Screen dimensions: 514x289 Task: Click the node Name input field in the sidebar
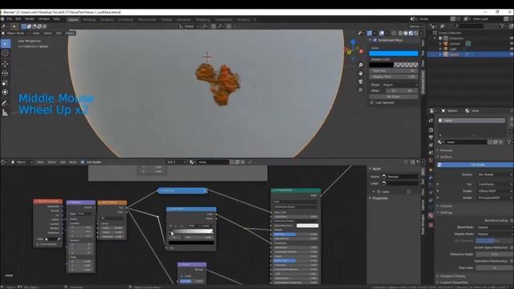400,177
